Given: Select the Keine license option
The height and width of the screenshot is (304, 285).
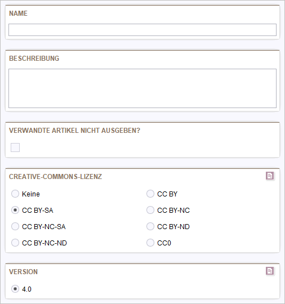Looking at the screenshot, I should 15,194.
